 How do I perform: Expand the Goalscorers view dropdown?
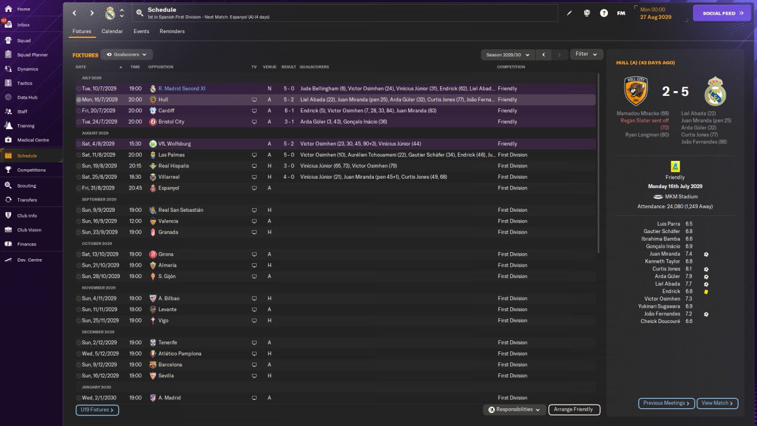[x=127, y=54]
